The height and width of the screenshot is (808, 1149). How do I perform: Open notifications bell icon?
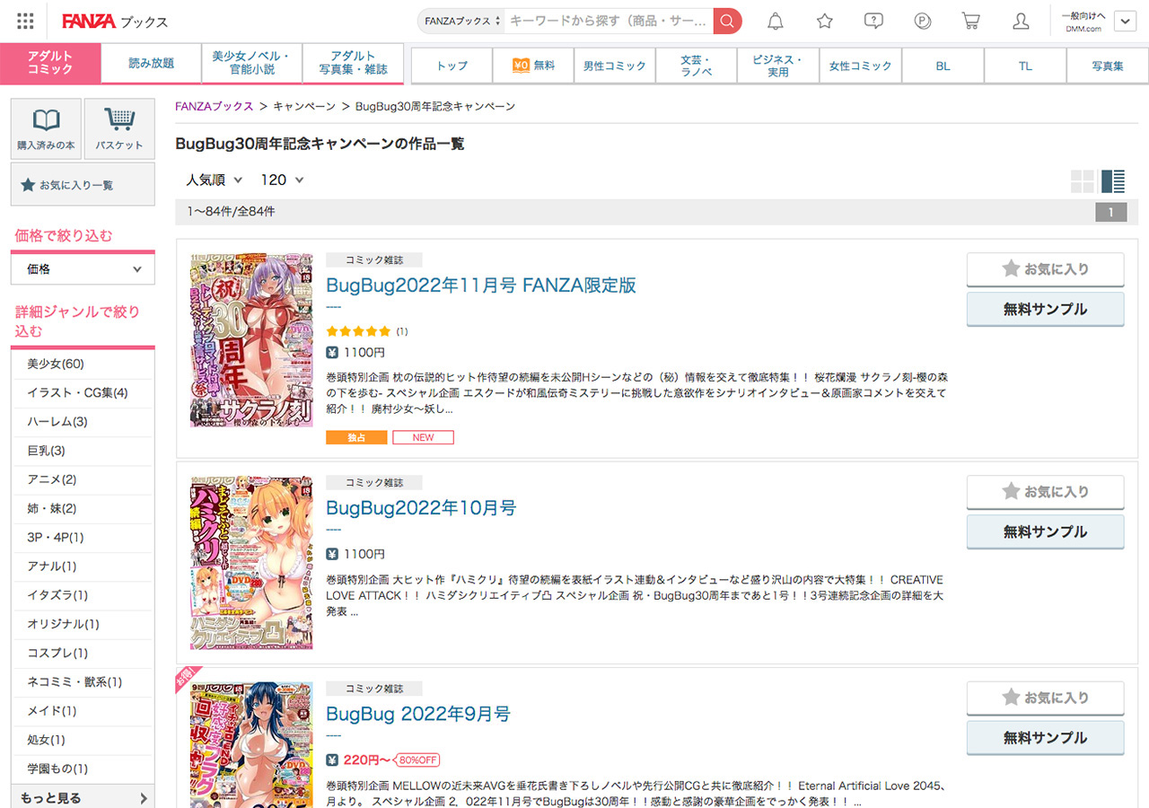[x=775, y=21]
